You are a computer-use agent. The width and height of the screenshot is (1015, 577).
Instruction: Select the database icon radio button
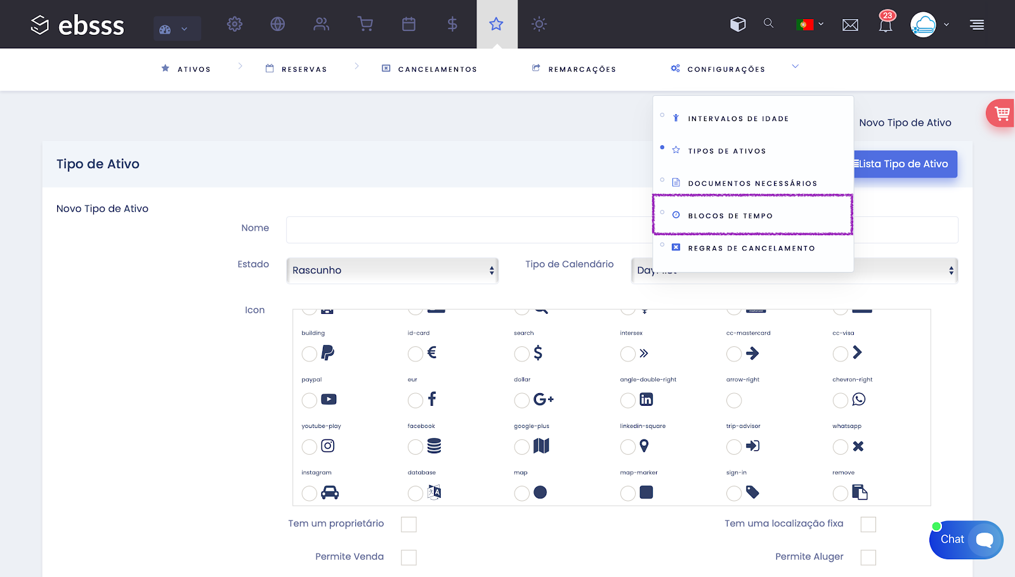tap(416, 447)
